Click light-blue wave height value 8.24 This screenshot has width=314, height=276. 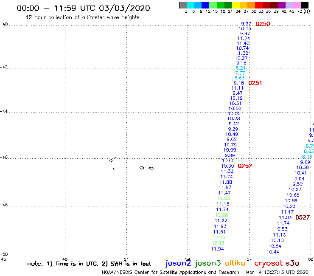[x=241, y=68]
